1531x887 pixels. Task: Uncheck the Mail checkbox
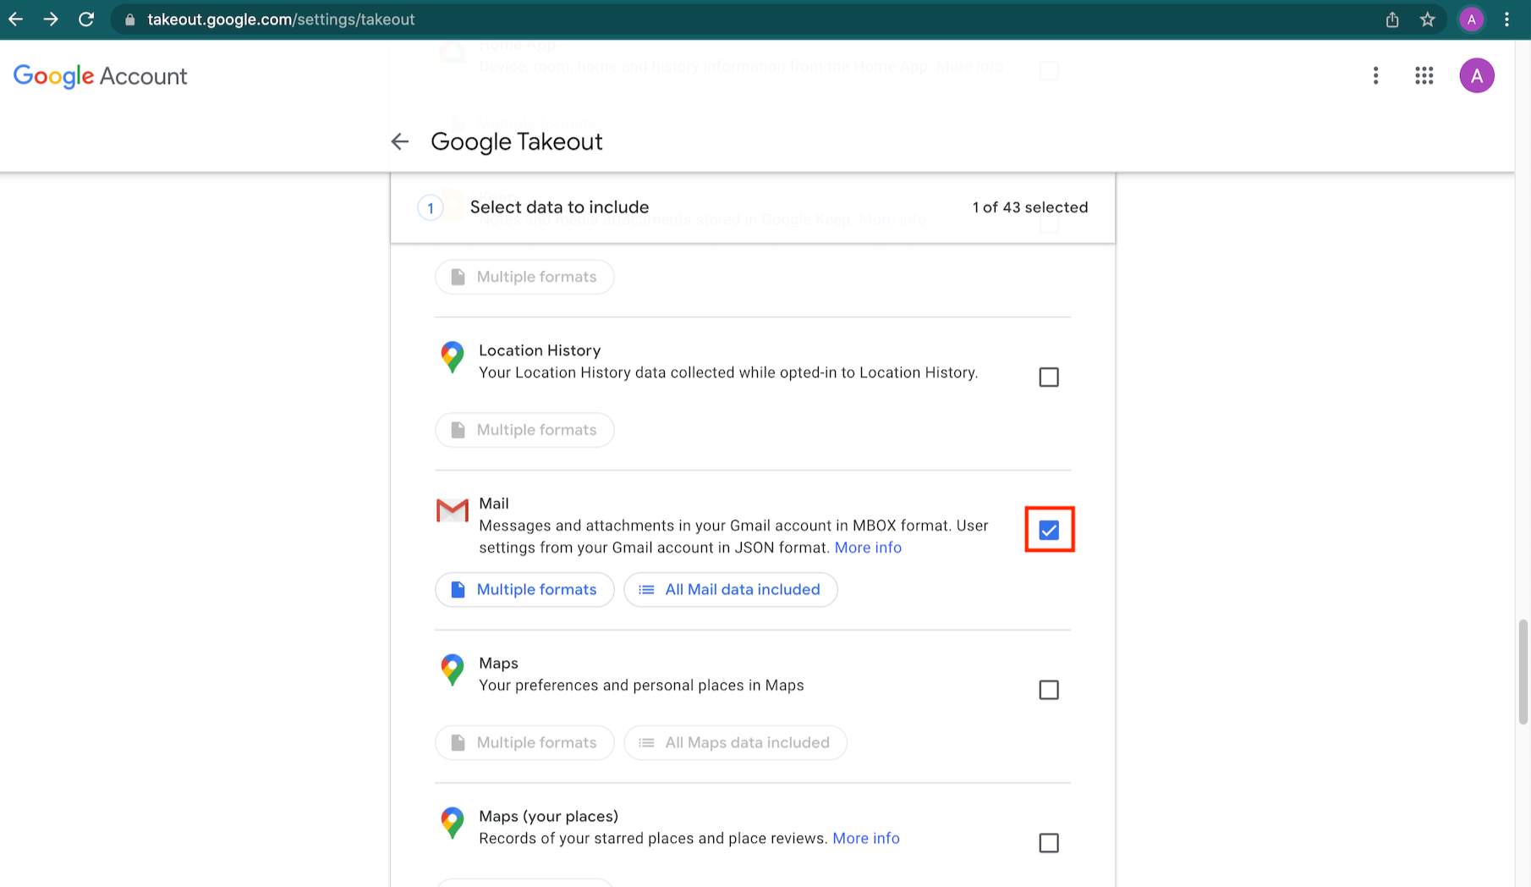pos(1049,531)
